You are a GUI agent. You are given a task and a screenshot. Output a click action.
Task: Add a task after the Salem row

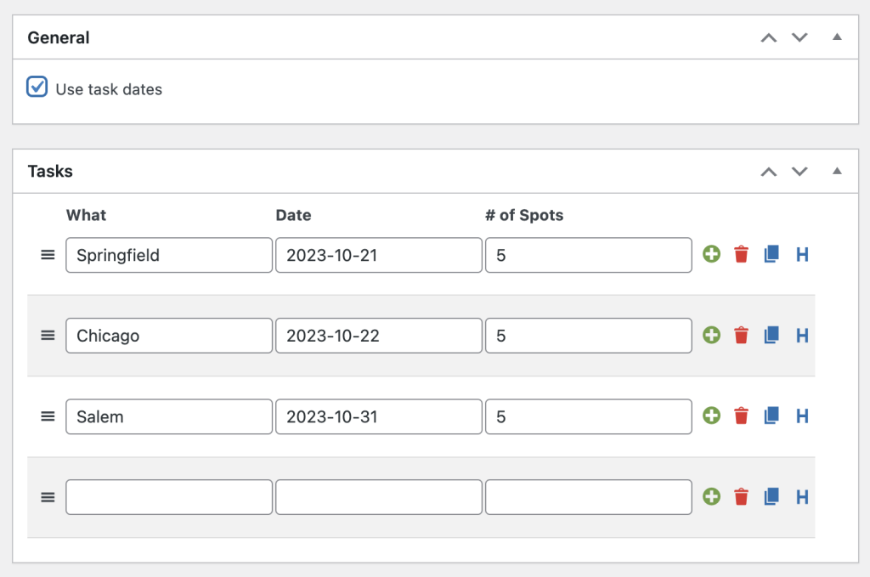(711, 416)
